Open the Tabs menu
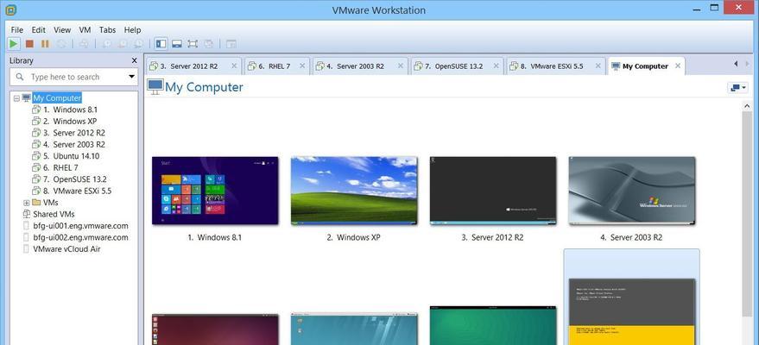 (x=107, y=29)
